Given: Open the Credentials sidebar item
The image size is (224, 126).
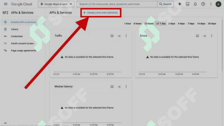Looking at the screenshot, I should (17, 36).
